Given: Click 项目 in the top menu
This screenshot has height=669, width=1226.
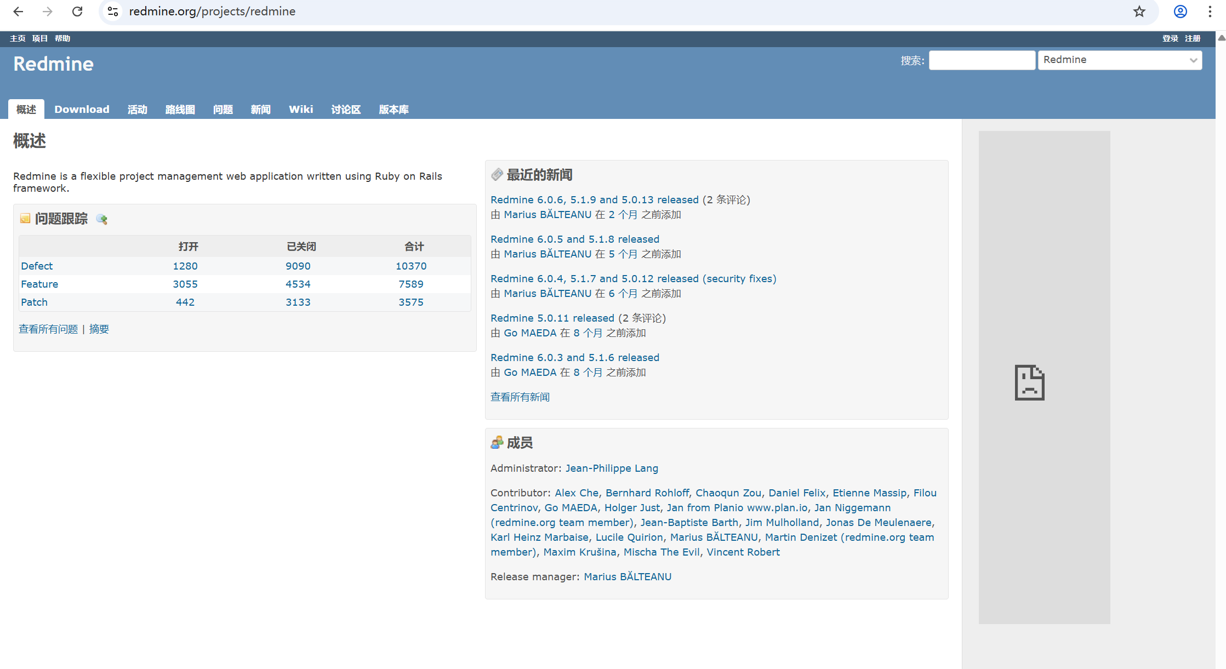Looking at the screenshot, I should 40,38.
